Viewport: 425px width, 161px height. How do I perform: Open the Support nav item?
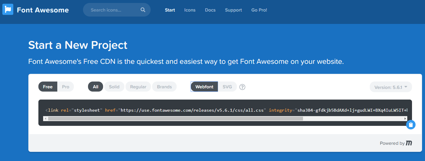coord(233,10)
